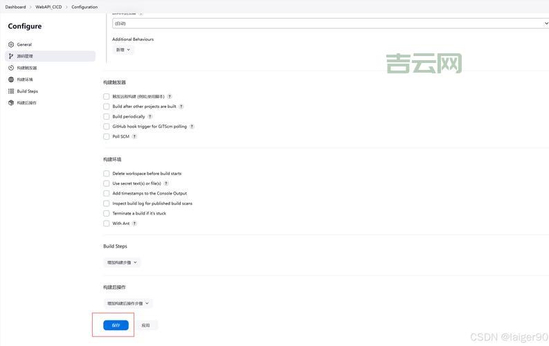Enable Delete workspace before build starts
Viewport: 549px width, 346px height.
point(107,174)
